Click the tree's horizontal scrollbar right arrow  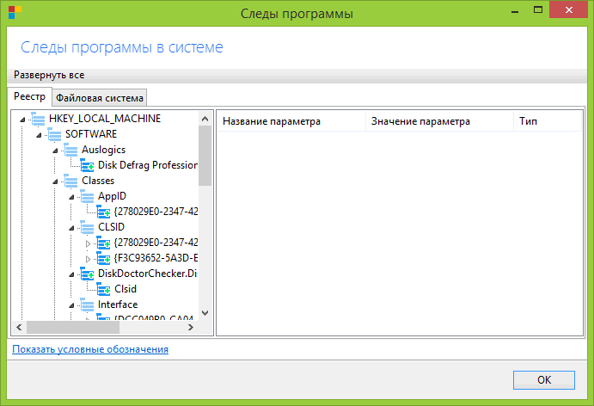click(192, 328)
